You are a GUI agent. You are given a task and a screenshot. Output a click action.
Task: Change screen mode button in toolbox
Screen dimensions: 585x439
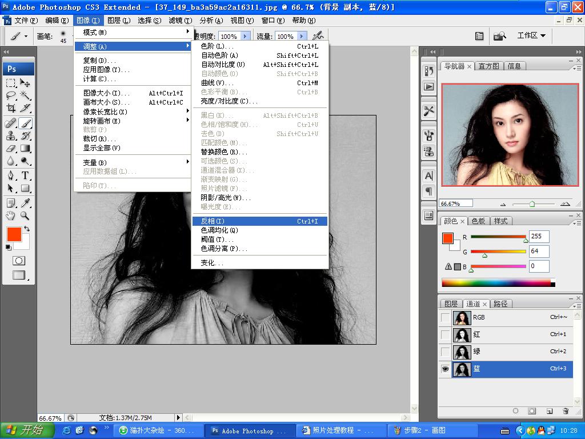pyautogui.click(x=19, y=275)
